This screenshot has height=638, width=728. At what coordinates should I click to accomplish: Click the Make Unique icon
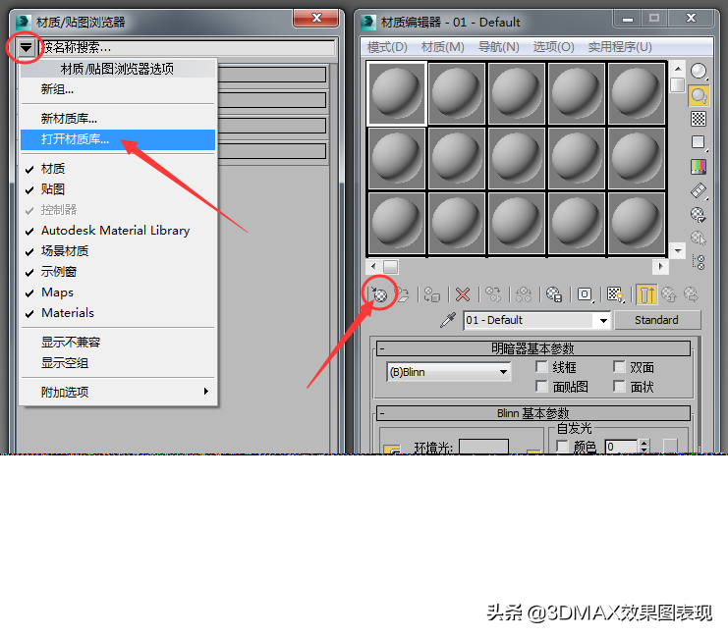coord(524,294)
